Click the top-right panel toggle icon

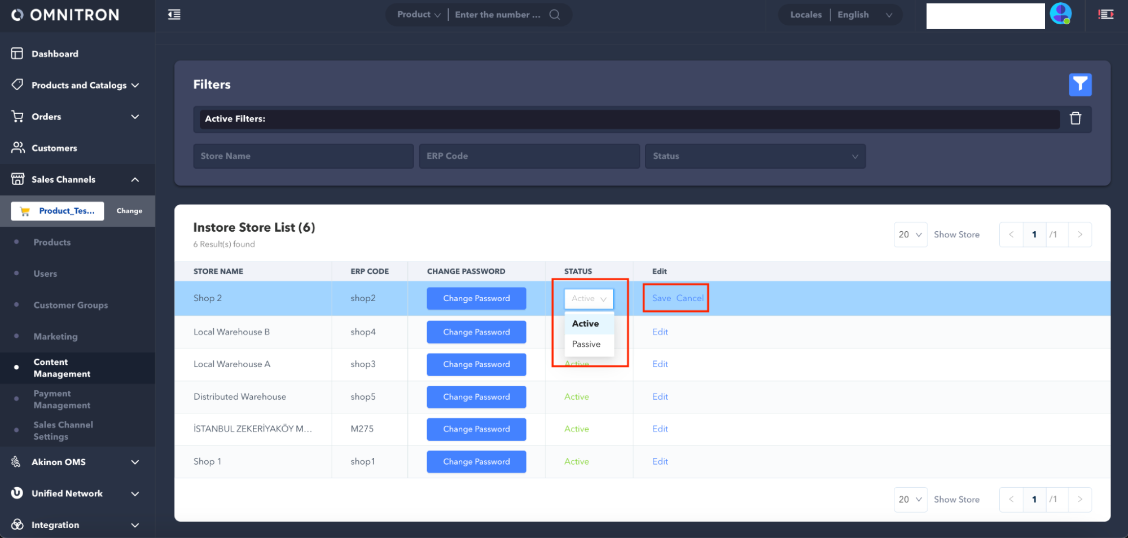point(1105,15)
